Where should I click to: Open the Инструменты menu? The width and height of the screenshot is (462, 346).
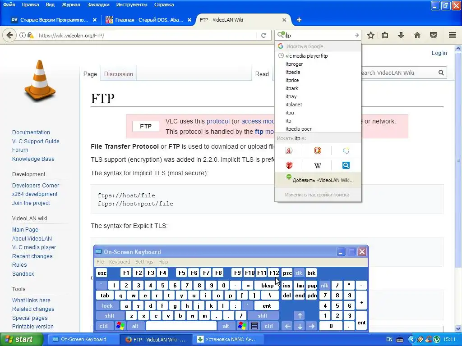pyautogui.click(x=132, y=5)
